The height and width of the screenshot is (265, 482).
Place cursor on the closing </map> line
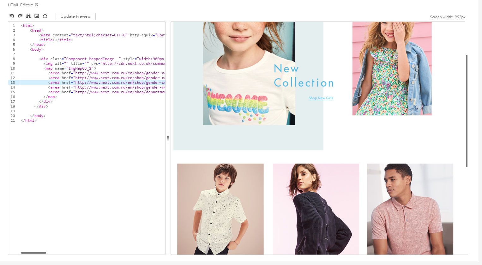(51, 97)
